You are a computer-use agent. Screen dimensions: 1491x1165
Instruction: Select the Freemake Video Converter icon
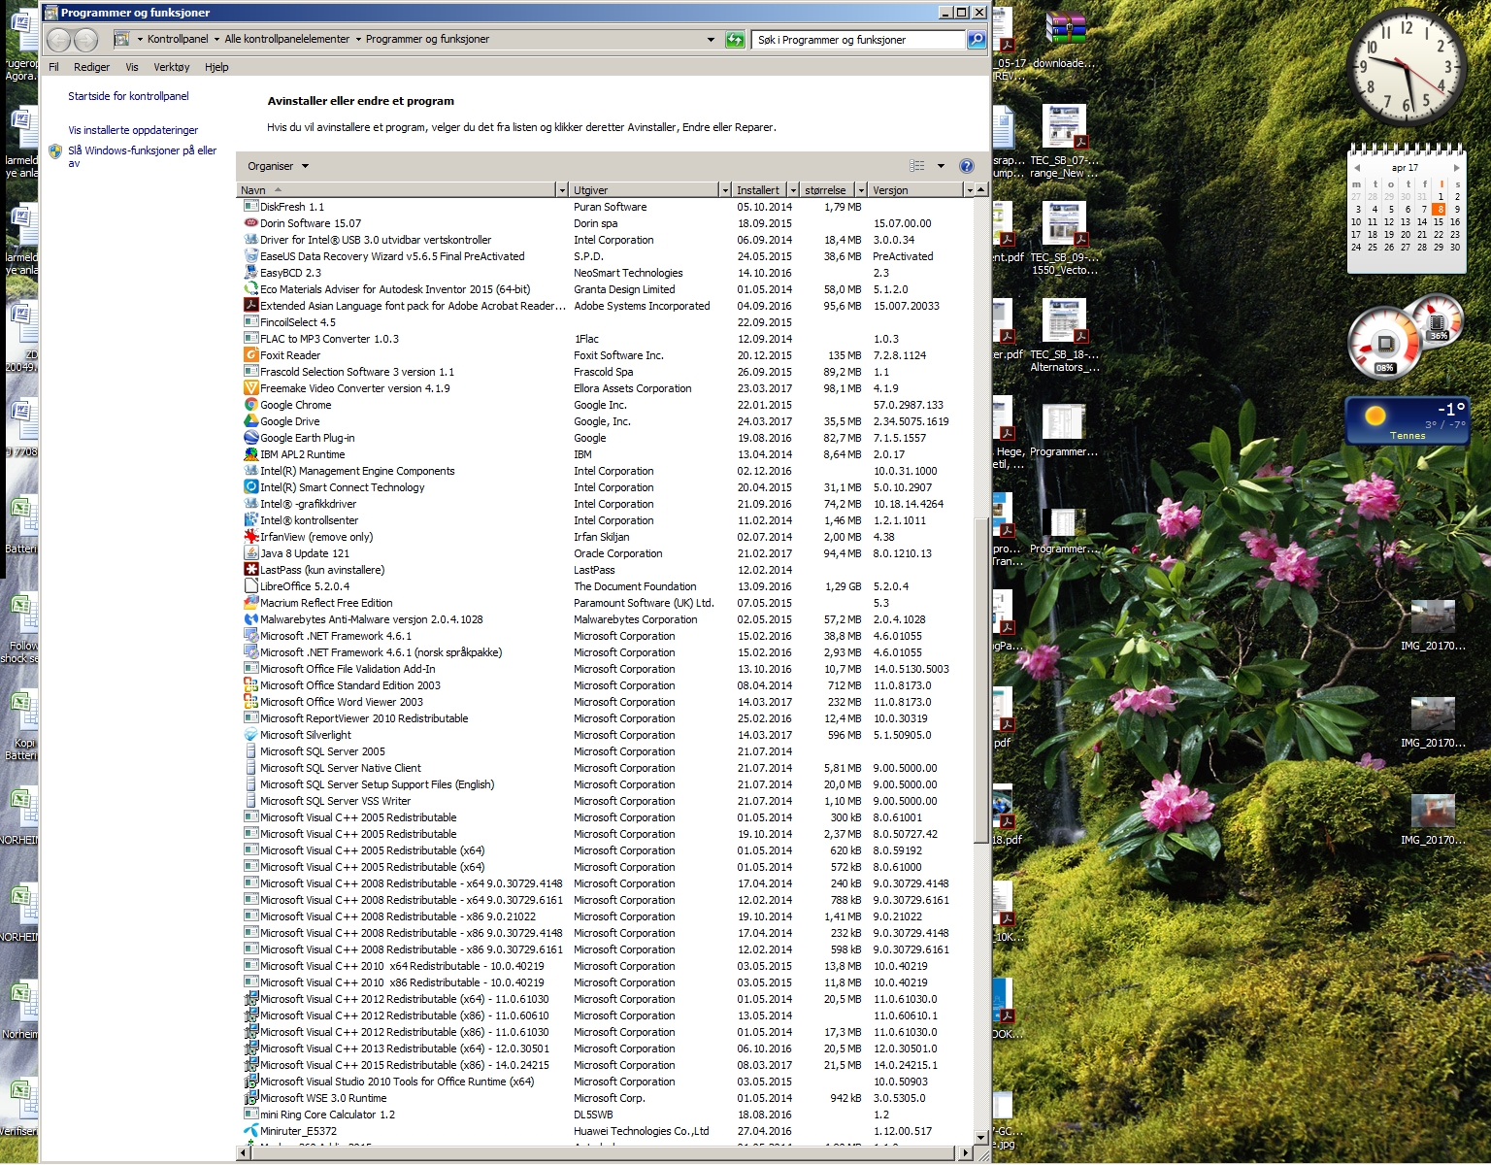pos(251,388)
